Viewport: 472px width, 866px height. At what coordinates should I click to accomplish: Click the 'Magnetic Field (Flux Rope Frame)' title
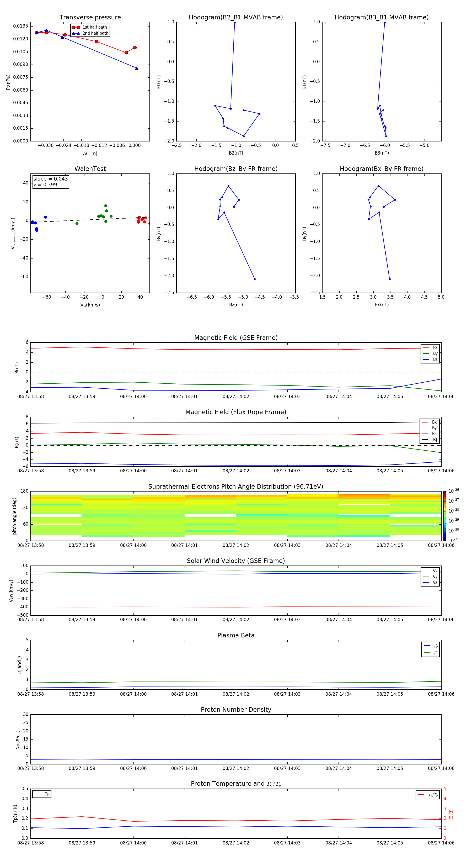coord(236,412)
